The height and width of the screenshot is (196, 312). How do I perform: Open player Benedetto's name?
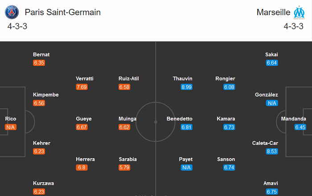(180, 119)
